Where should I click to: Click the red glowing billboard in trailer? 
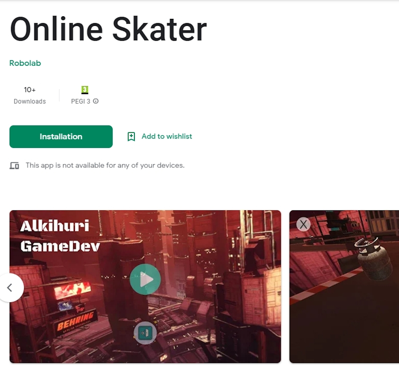[72, 291]
